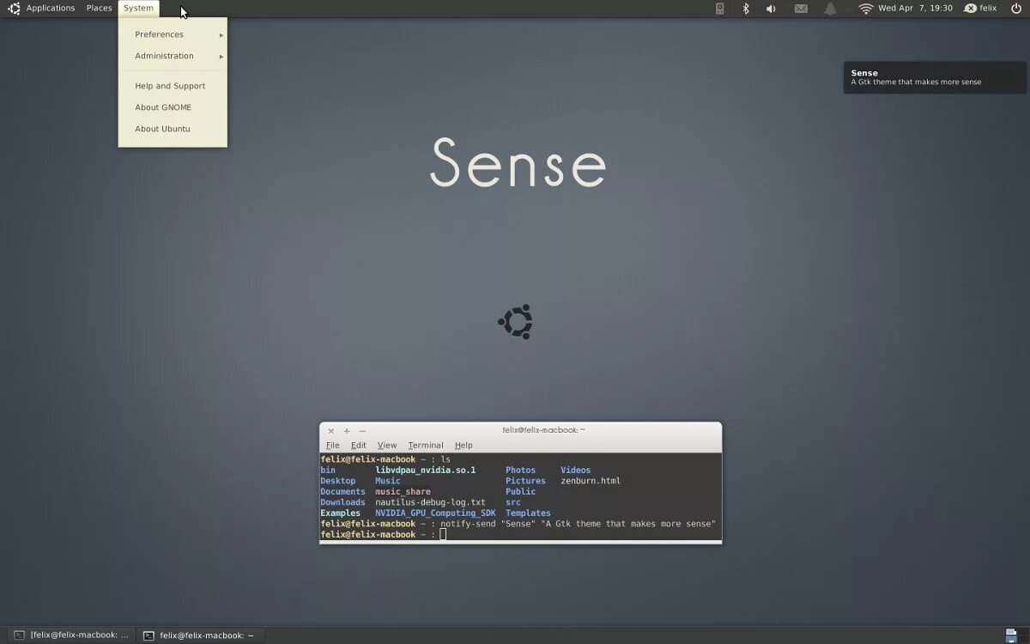The width and height of the screenshot is (1030, 644).
Task: Open the terminal Help menu
Action: click(463, 446)
